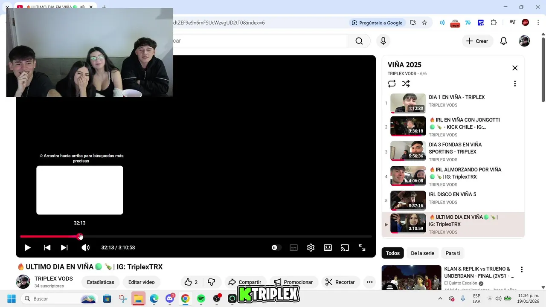
Task: Switch to theater mode
Action: pyautogui.click(x=328, y=248)
